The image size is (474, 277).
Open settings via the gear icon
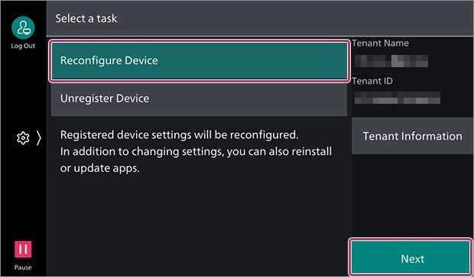point(23,138)
